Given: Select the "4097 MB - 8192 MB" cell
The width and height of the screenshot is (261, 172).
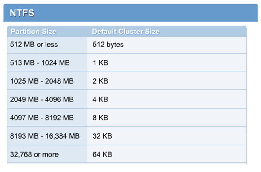Looking at the screenshot, I should (x=42, y=118).
